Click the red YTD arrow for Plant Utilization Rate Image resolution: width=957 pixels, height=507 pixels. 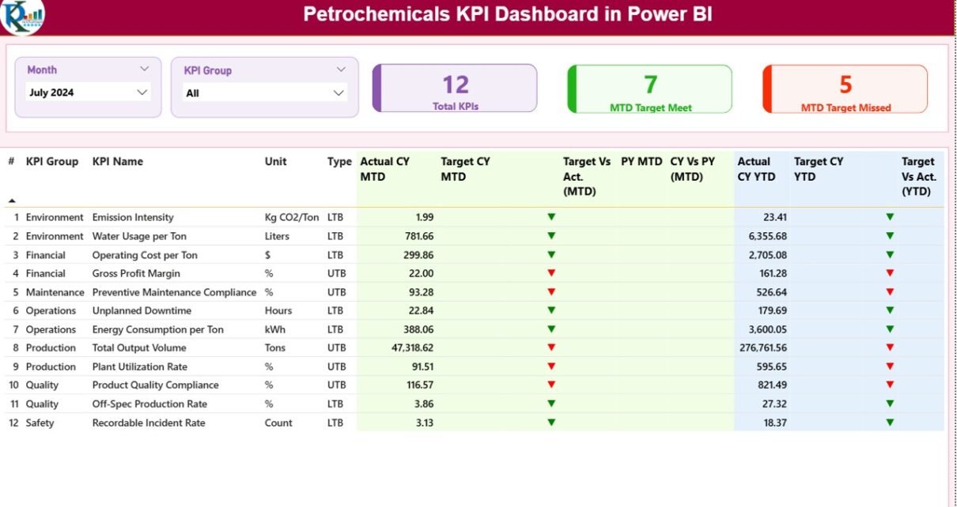coord(890,366)
